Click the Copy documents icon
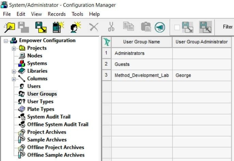This screenshot has width=234, height=161. 128,26
